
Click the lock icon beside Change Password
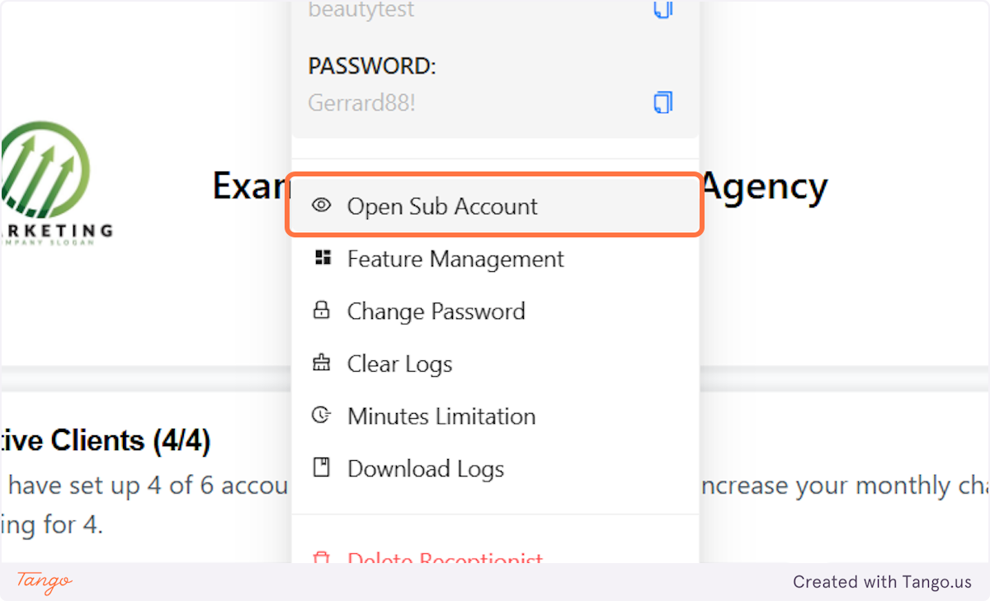pos(321,311)
